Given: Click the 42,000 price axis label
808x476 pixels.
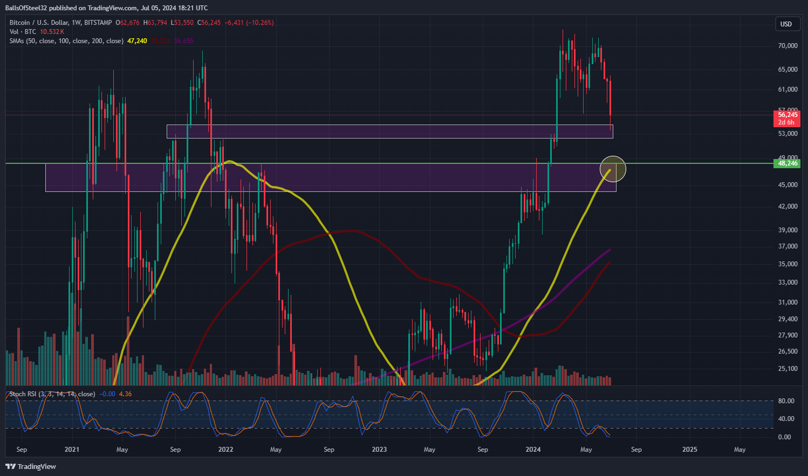Looking at the screenshot, I should pyautogui.click(x=788, y=206).
